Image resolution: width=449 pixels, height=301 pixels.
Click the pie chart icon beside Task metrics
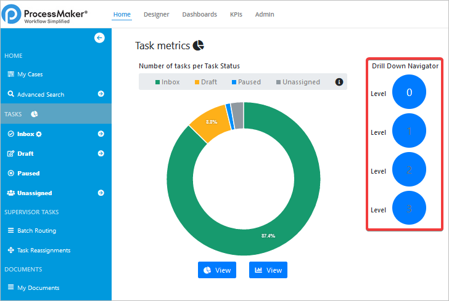click(199, 46)
